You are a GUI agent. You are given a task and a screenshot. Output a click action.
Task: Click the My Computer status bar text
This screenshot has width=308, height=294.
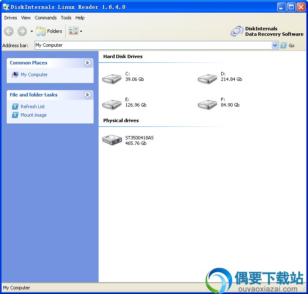(x=16, y=288)
